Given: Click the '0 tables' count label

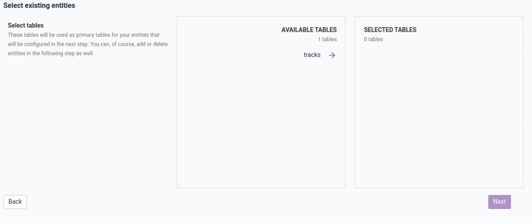Looking at the screenshot, I should click(x=373, y=39).
